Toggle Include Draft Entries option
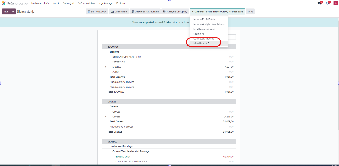This screenshot has height=166, width=339. point(204,20)
